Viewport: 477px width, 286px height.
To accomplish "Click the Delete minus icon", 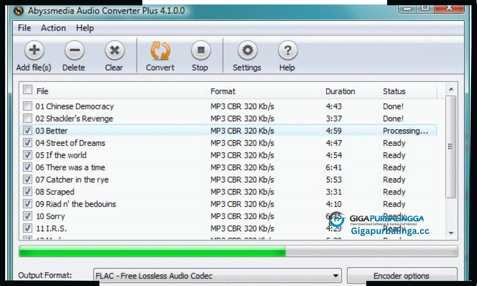I will pyautogui.click(x=74, y=50).
